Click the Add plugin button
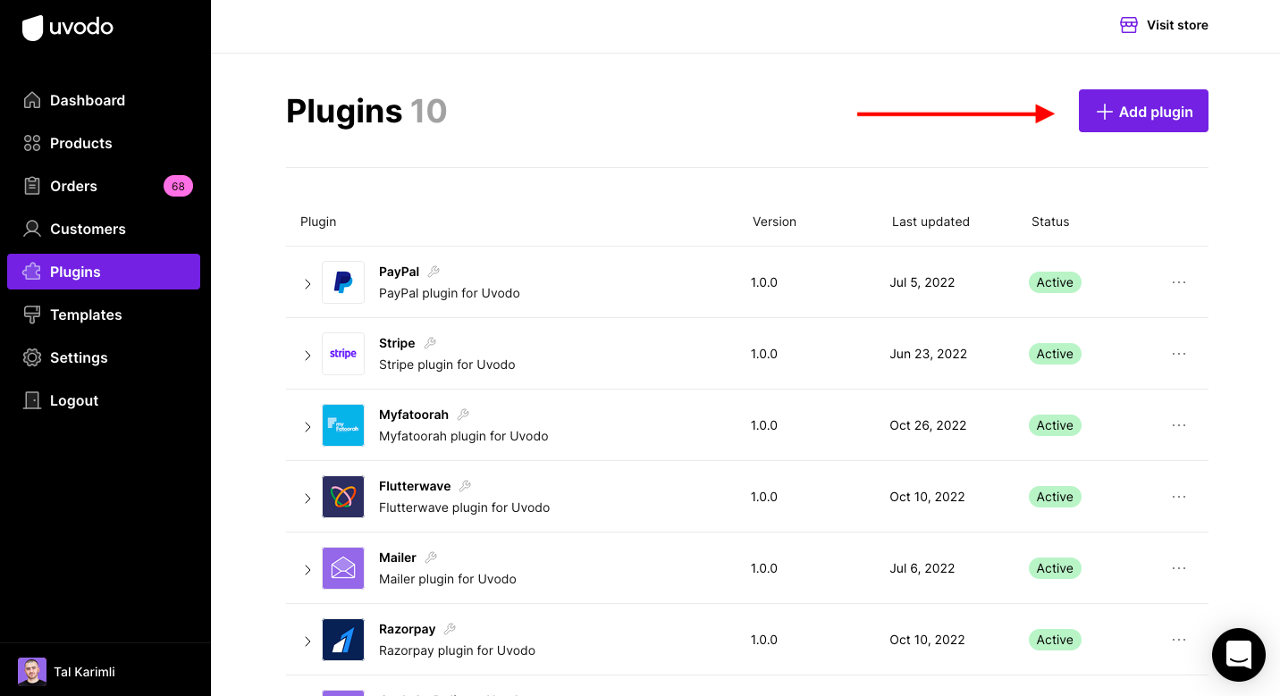This screenshot has width=1280, height=696. click(1143, 111)
